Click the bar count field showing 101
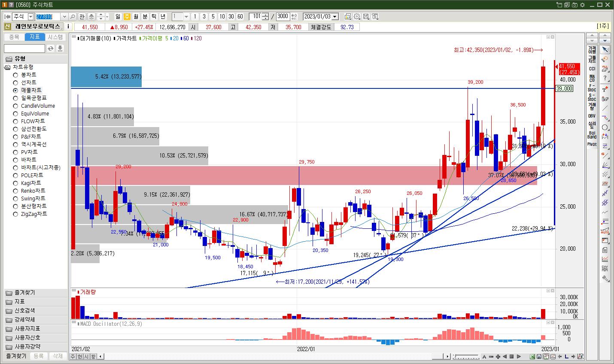The width and height of the screenshot is (614, 364). point(256,17)
